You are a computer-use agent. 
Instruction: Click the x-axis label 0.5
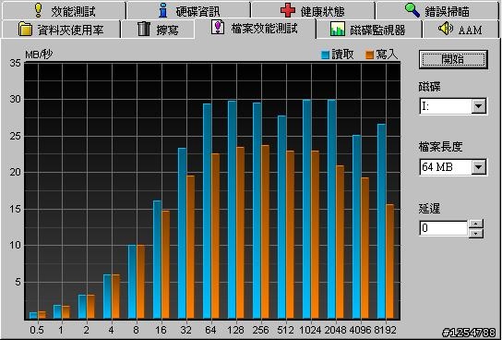coord(37,330)
